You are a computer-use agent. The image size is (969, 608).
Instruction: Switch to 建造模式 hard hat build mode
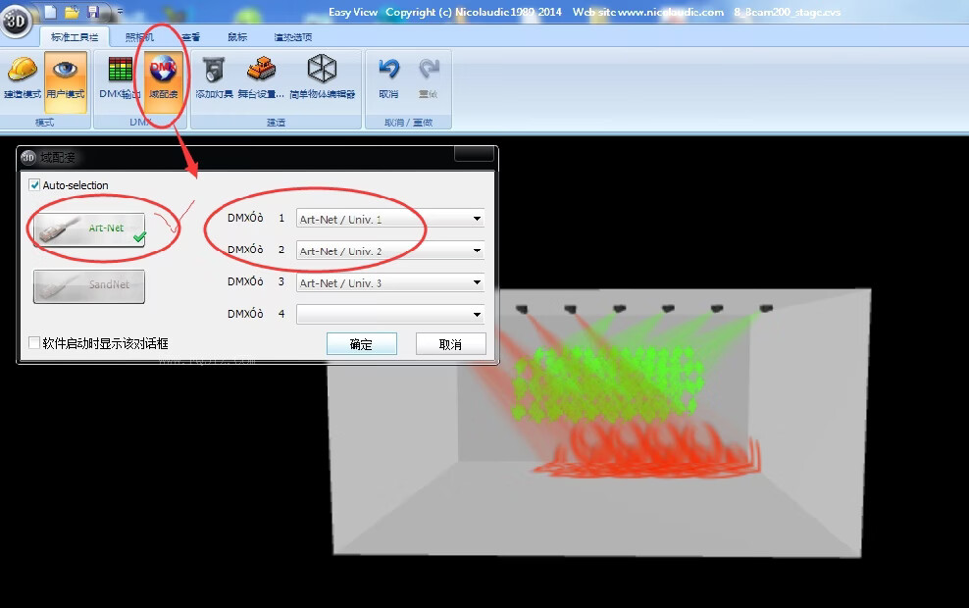22,78
